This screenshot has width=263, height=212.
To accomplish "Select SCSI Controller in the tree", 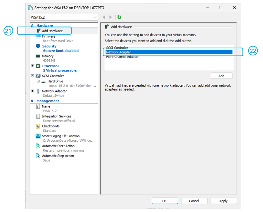I will point(53,76).
